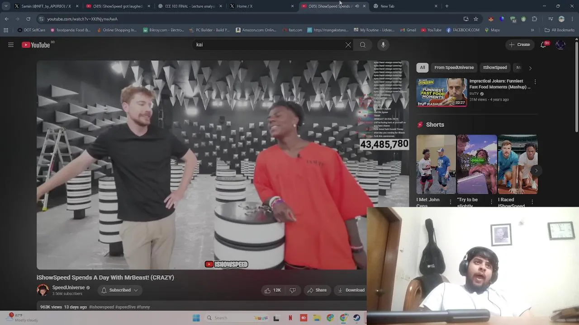This screenshot has width=579, height=325.
Task: Open the YouTube account avatar menu
Action: pos(560,45)
